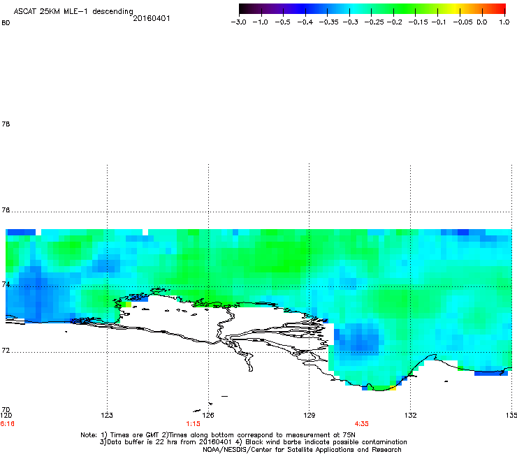Click the color bar label 1.0
The width and height of the screenshot is (517, 454).
pos(504,22)
